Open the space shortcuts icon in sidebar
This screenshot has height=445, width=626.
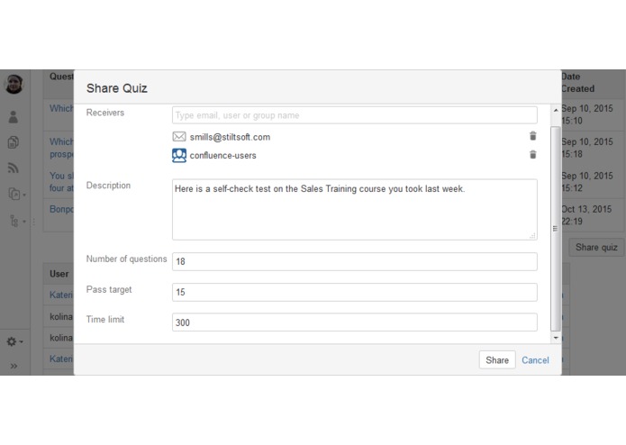[x=17, y=195]
